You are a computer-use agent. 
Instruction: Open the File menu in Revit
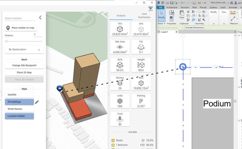[161, 8]
